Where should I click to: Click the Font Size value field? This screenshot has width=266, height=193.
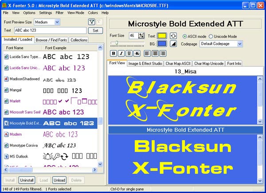pos(133,35)
